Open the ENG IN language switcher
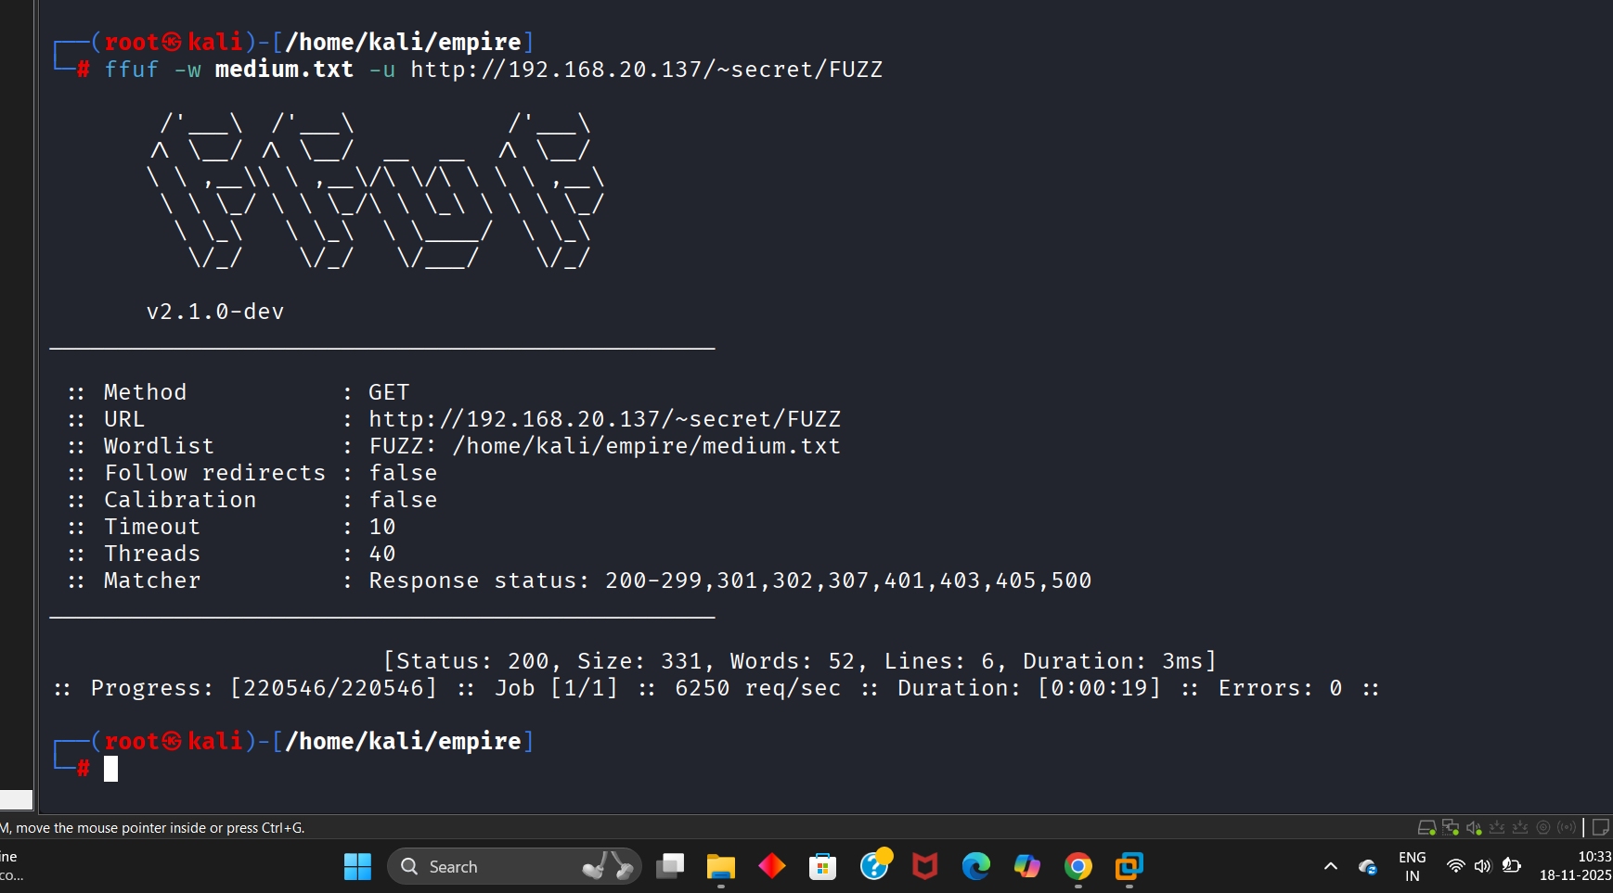1613x893 pixels. pos(1412,866)
